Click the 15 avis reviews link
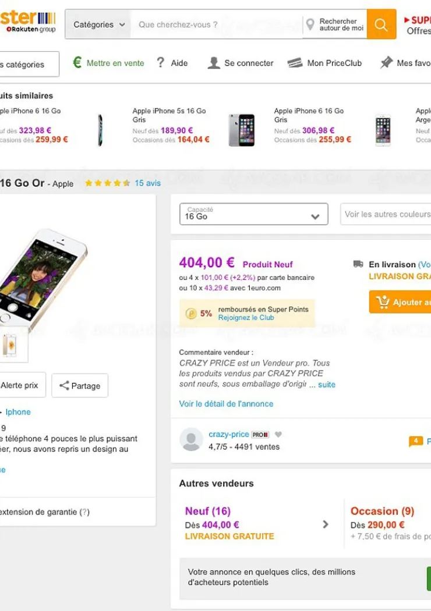This screenshot has width=431, height=611. coord(147,183)
